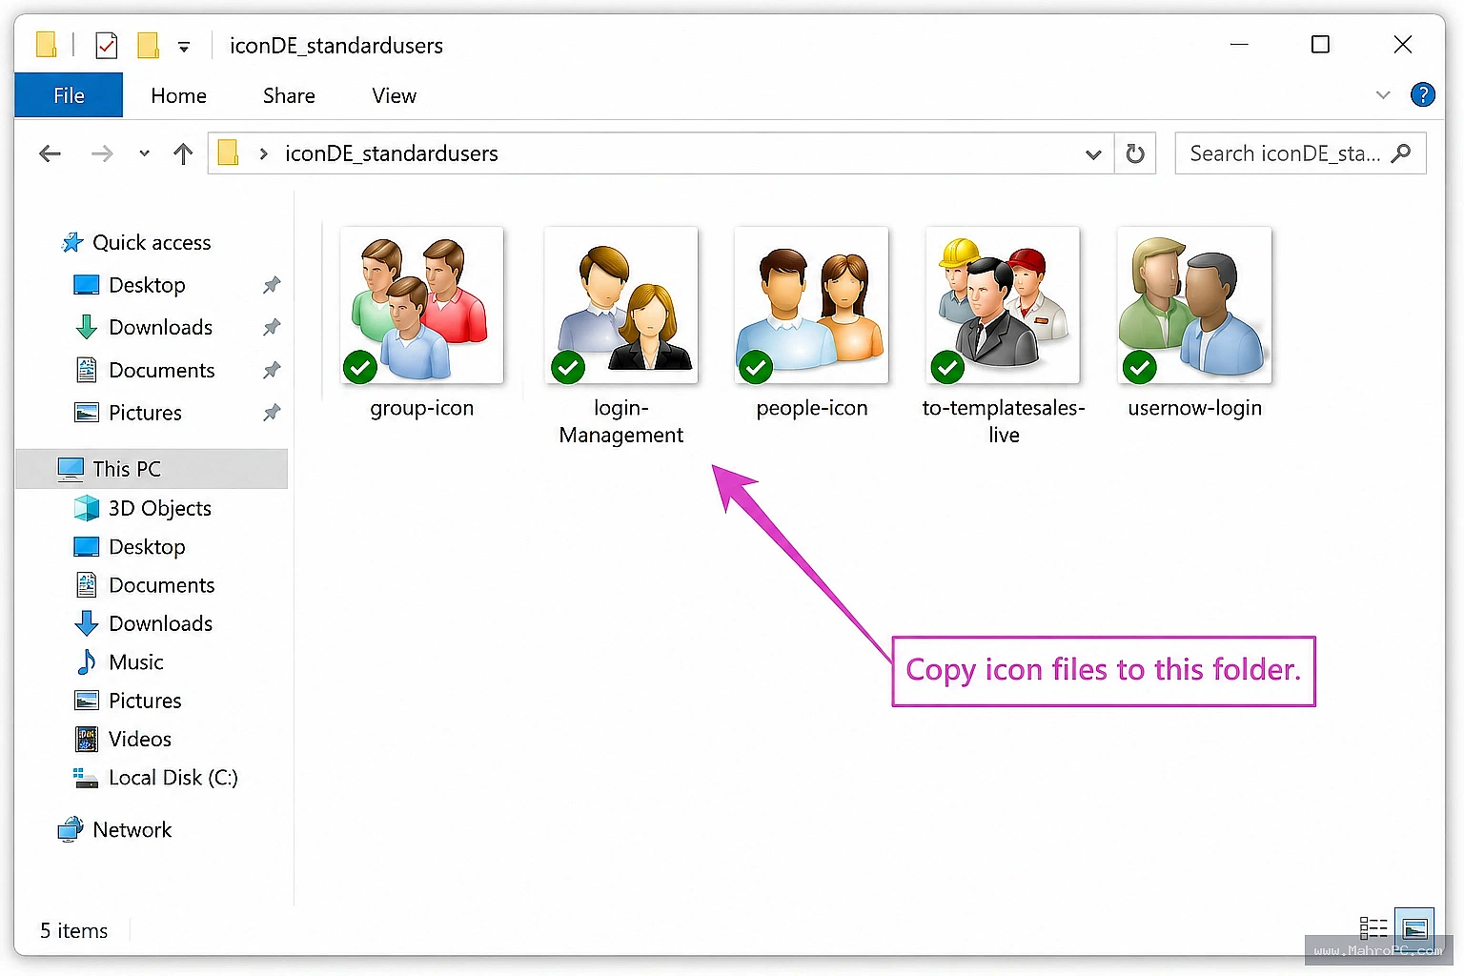Expand the path chevron in the address bar
1464x976 pixels.
264,153
